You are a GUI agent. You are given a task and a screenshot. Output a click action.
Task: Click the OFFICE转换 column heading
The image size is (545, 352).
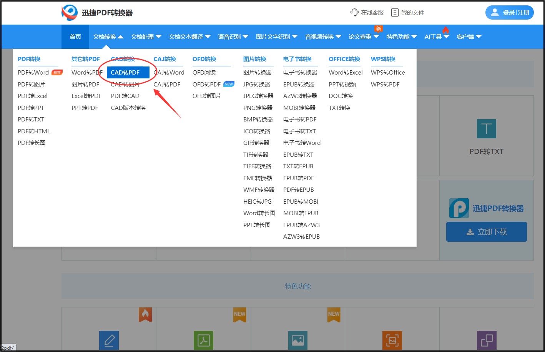click(x=344, y=59)
